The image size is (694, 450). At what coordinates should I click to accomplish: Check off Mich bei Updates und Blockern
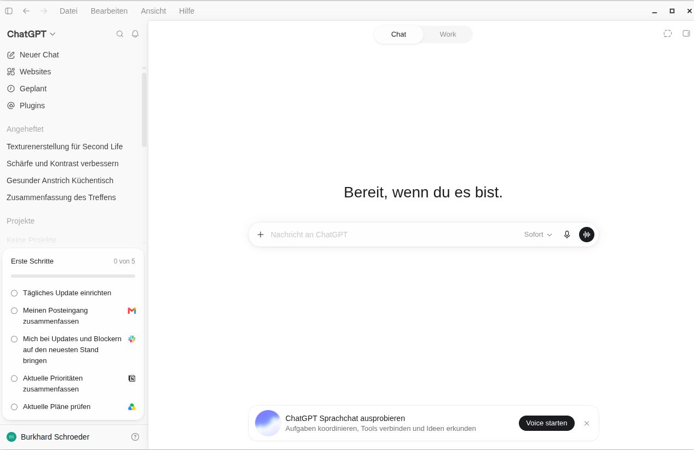click(14, 339)
